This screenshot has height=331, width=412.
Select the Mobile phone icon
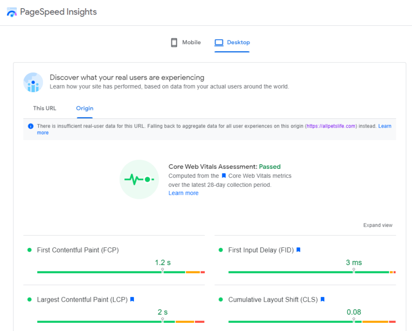[x=174, y=42]
